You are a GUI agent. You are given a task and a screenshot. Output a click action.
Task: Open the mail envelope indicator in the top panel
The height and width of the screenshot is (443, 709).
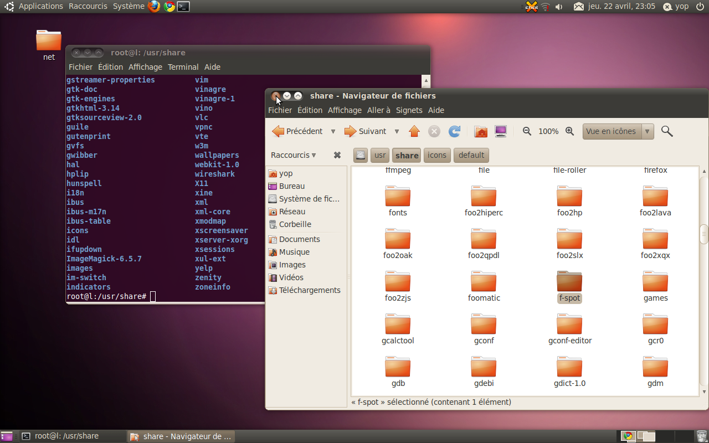(x=578, y=7)
